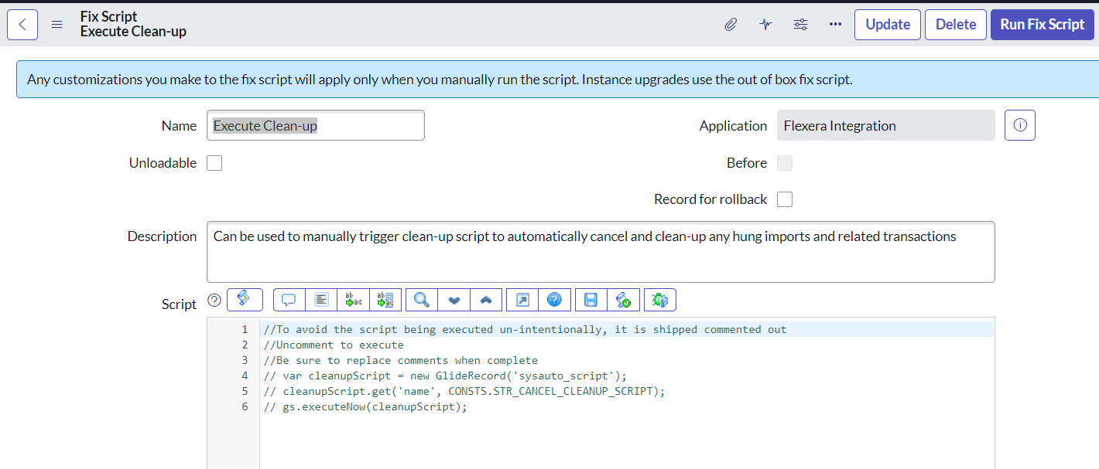
Task: Click the Application field Flexera Integration
Action: coord(886,125)
